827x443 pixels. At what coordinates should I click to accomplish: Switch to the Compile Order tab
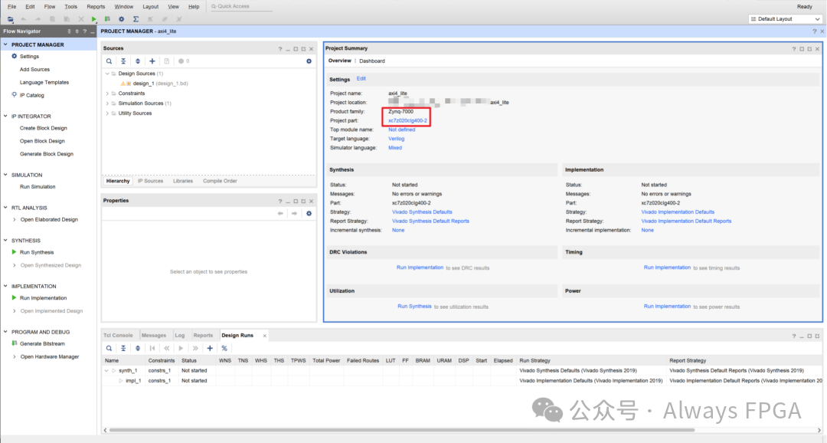click(220, 181)
